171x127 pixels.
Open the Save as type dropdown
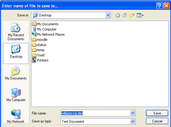click(x=133, y=121)
